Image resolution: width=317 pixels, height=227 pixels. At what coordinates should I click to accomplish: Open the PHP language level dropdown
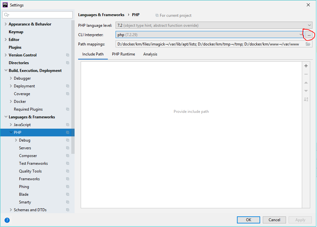[x=309, y=25]
